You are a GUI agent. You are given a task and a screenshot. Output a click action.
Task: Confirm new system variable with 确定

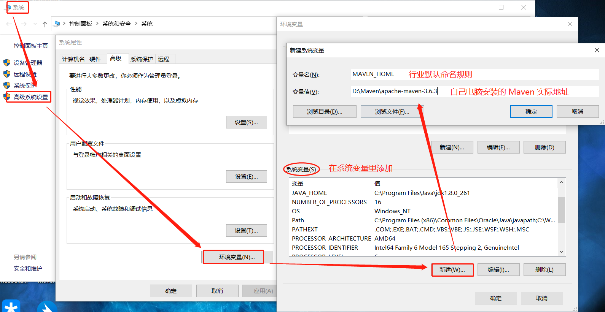click(531, 111)
